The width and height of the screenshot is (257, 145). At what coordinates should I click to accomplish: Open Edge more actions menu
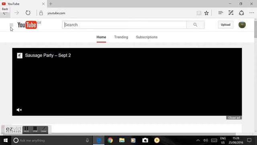pos(252,13)
